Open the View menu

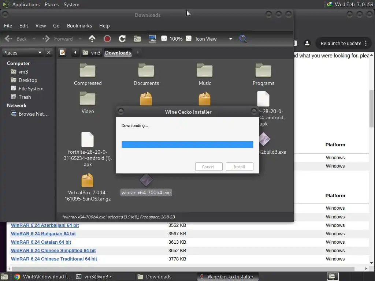[x=41, y=26]
